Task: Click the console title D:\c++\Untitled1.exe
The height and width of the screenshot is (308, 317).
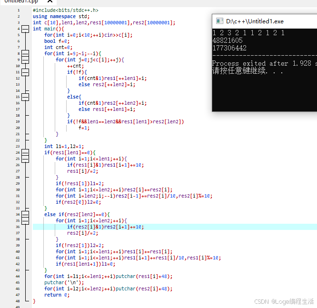Action: (x=255, y=21)
